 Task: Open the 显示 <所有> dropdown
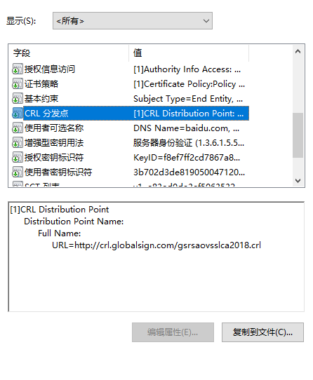(x=133, y=21)
